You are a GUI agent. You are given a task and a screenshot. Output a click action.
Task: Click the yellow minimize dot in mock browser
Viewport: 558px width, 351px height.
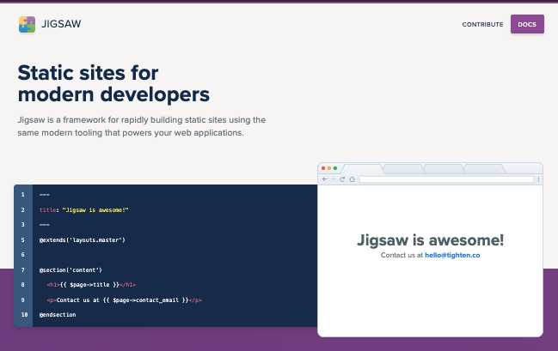click(x=329, y=168)
